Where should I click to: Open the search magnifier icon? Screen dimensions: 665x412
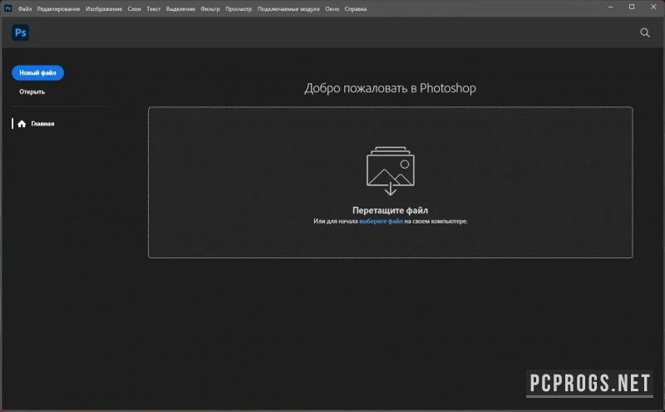pos(645,32)
